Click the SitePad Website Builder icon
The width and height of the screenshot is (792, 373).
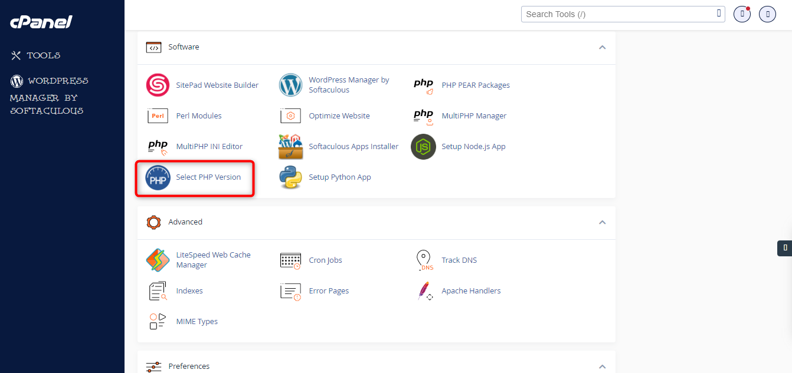pos(158,85)
